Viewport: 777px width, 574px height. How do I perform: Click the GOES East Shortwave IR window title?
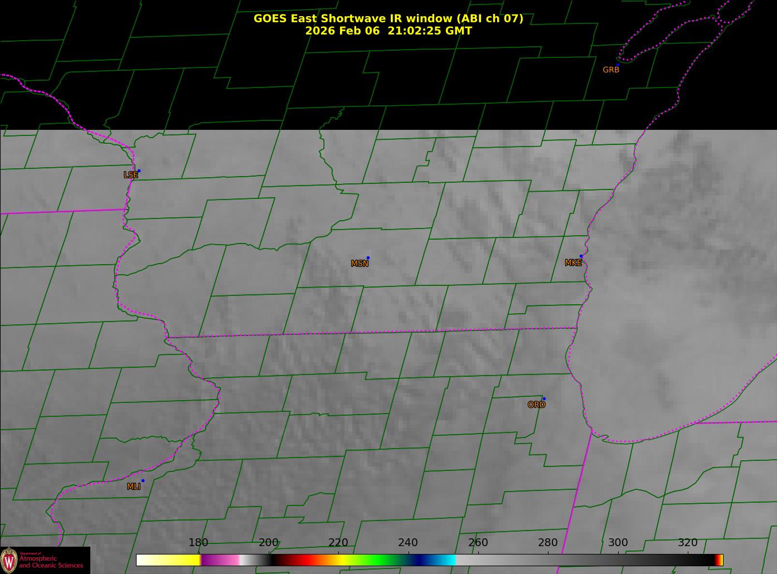388,18
